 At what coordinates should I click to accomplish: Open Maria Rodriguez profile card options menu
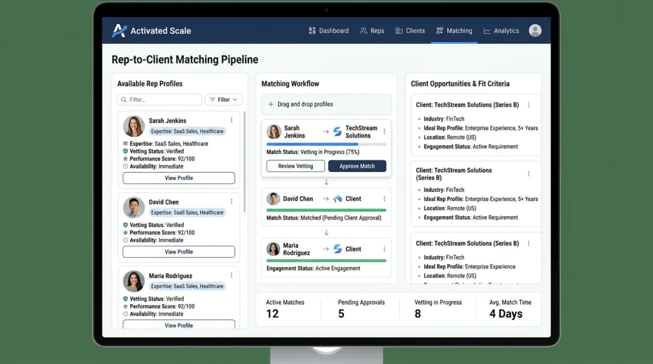point(232,275)
